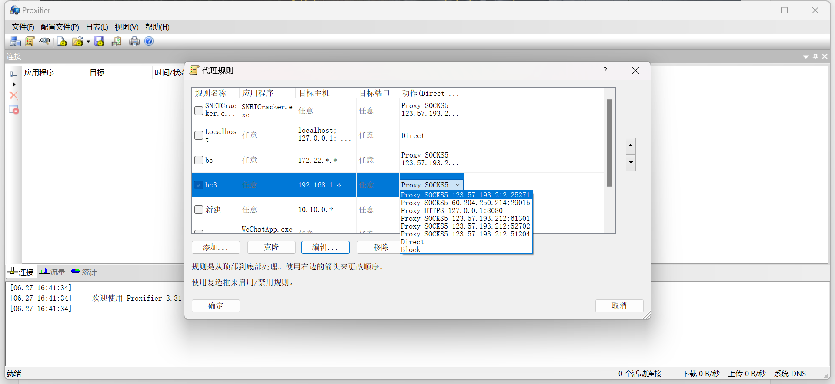
Task: Open the proxy checker clipboard icon
Action: (117, 41)
